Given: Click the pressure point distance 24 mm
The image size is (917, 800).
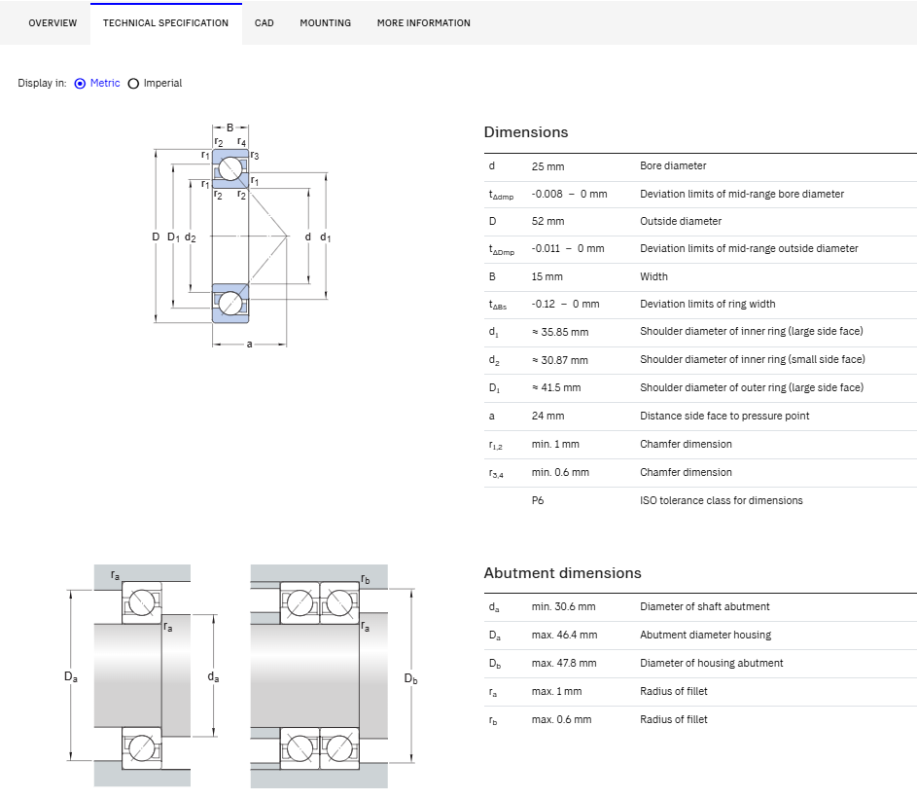Looking at the screenshot, I should 547,416.
